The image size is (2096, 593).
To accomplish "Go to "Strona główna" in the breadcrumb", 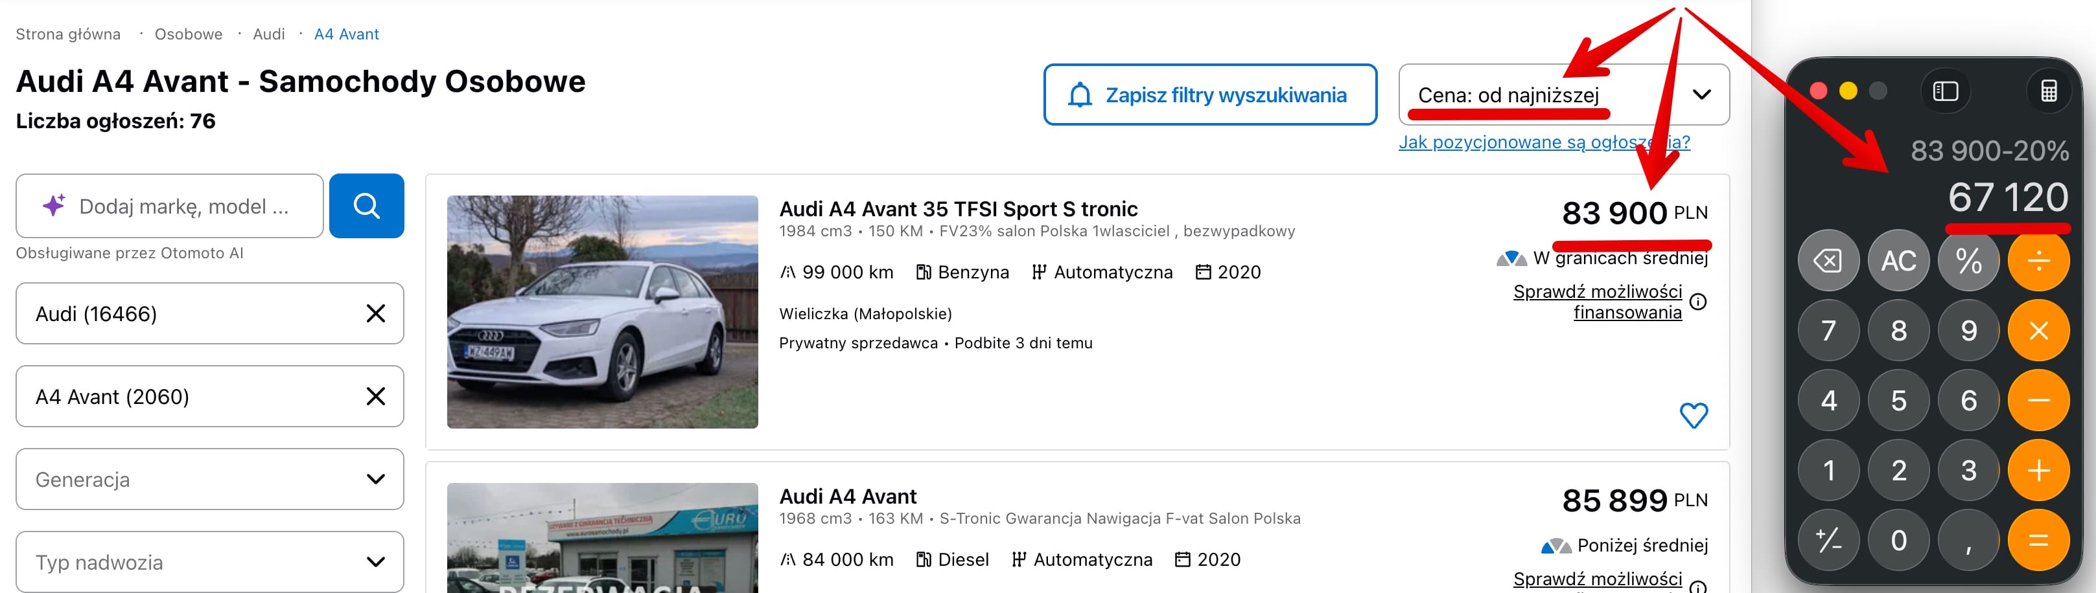I will [x=68, y=34].
